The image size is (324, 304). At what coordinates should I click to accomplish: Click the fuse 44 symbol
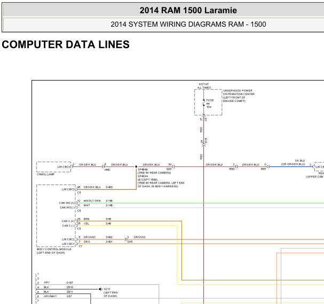[x=204, y=102]
